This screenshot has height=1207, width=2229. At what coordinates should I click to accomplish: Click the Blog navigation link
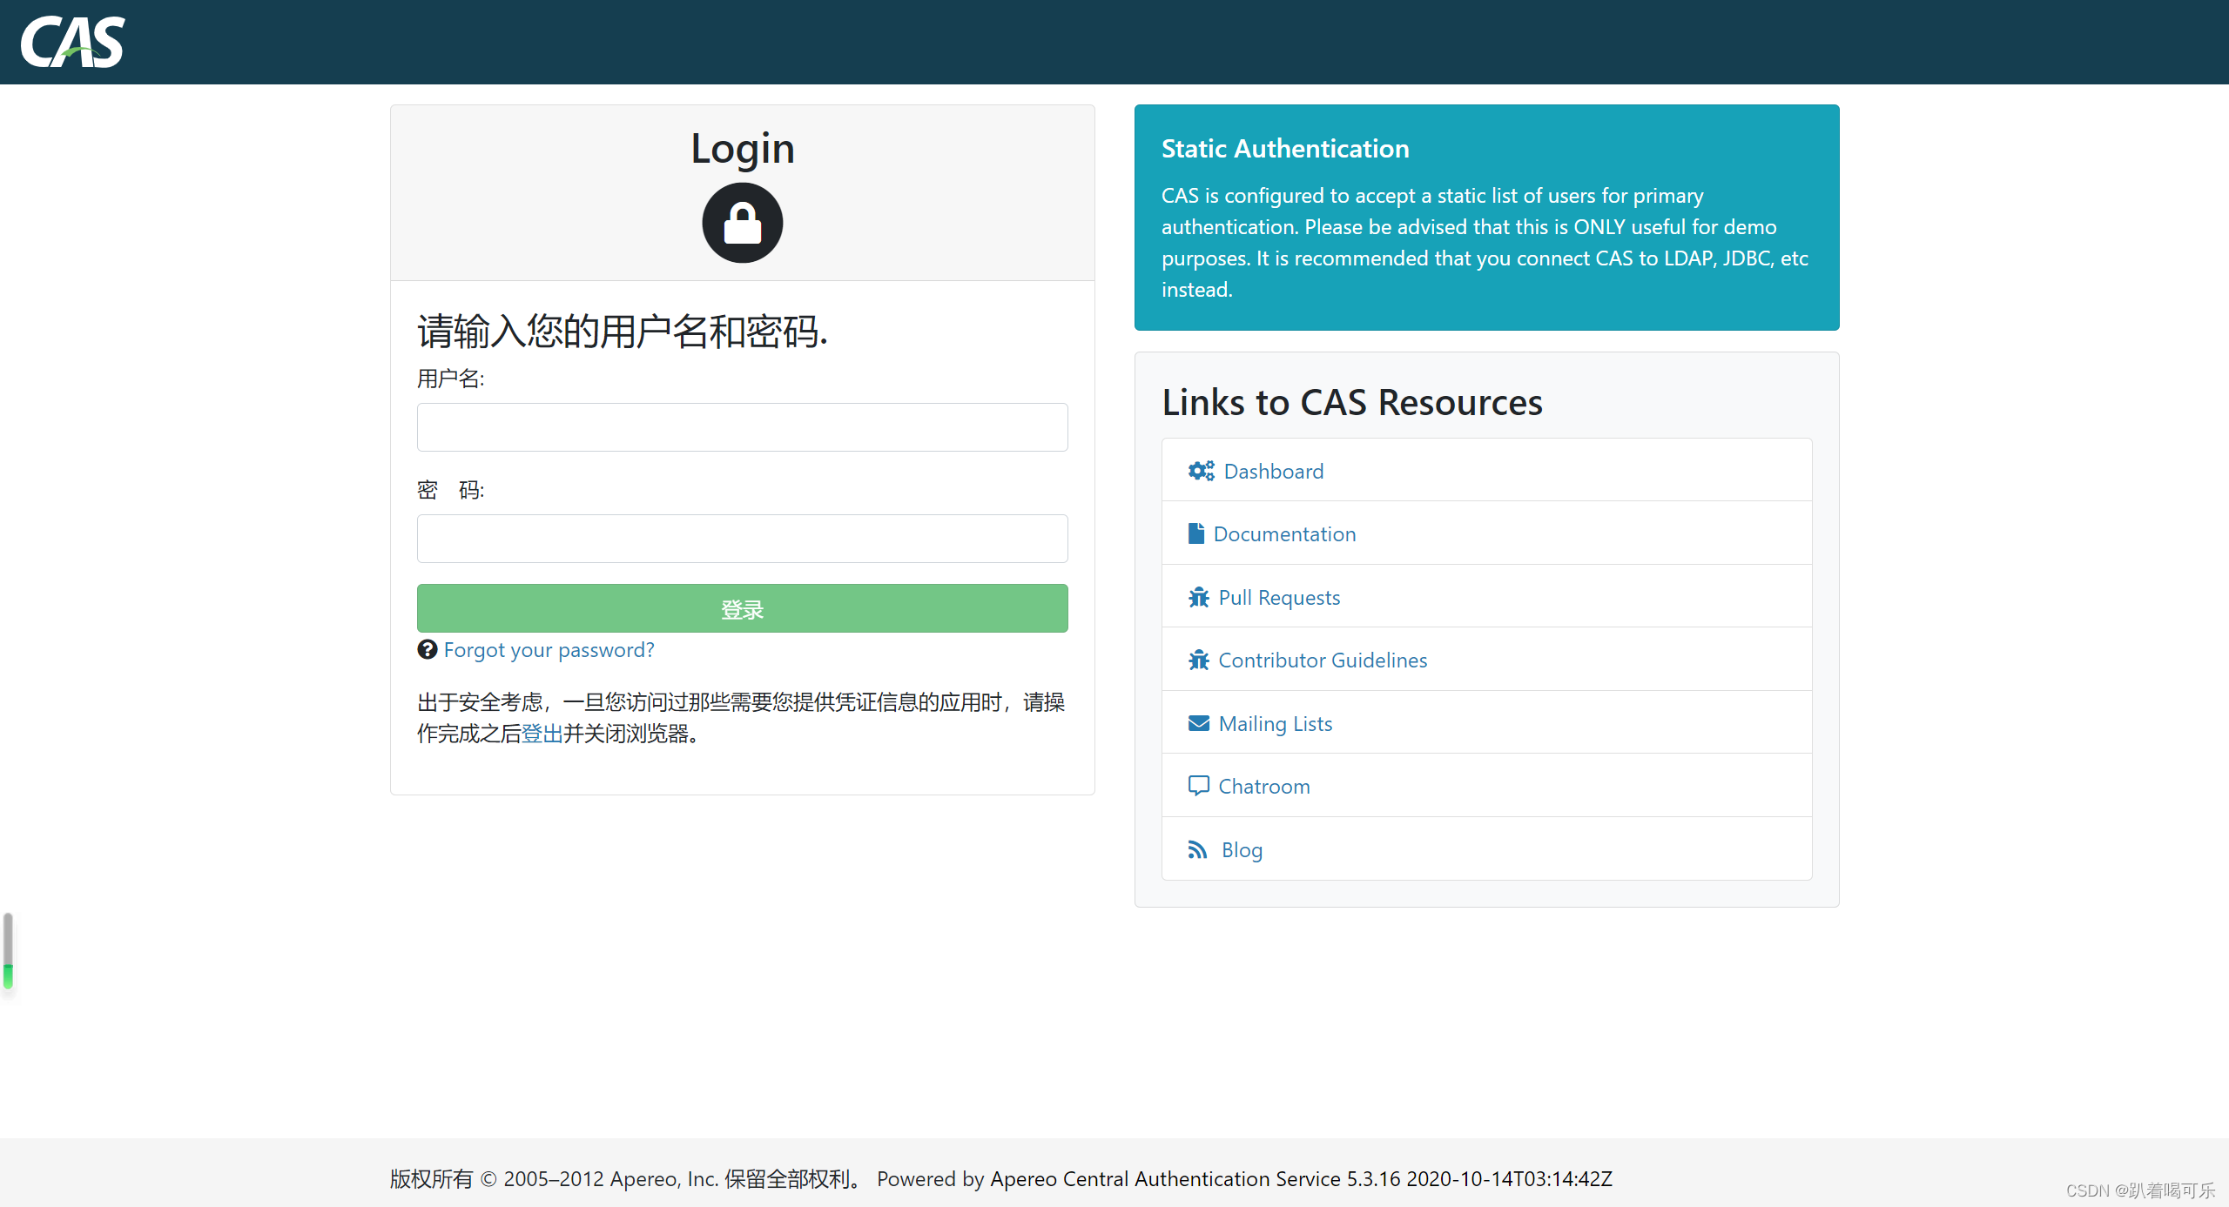(x=1242, y=848)
